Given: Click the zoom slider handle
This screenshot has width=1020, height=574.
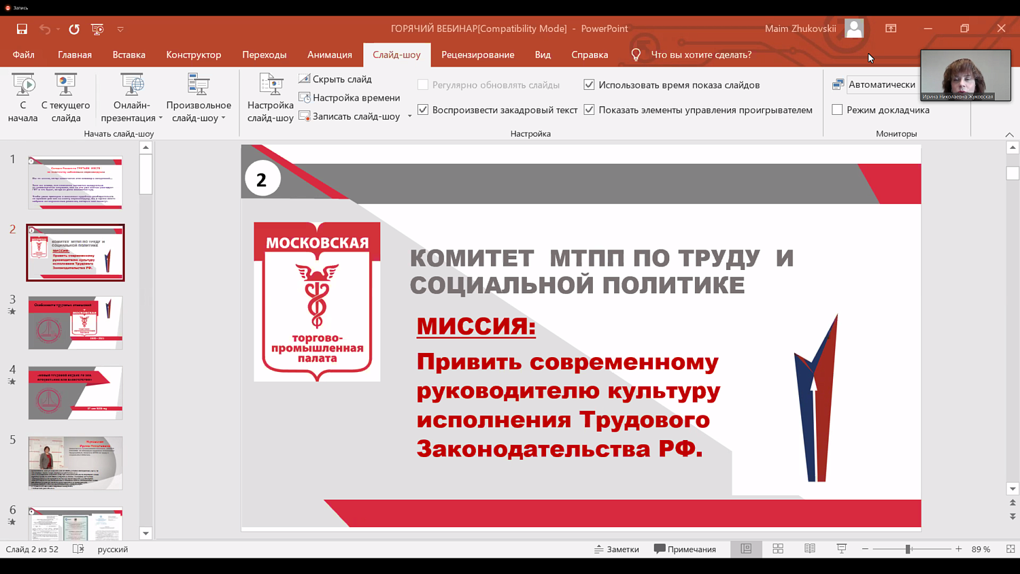Looking at the screenshot, I should click(908, 549).
